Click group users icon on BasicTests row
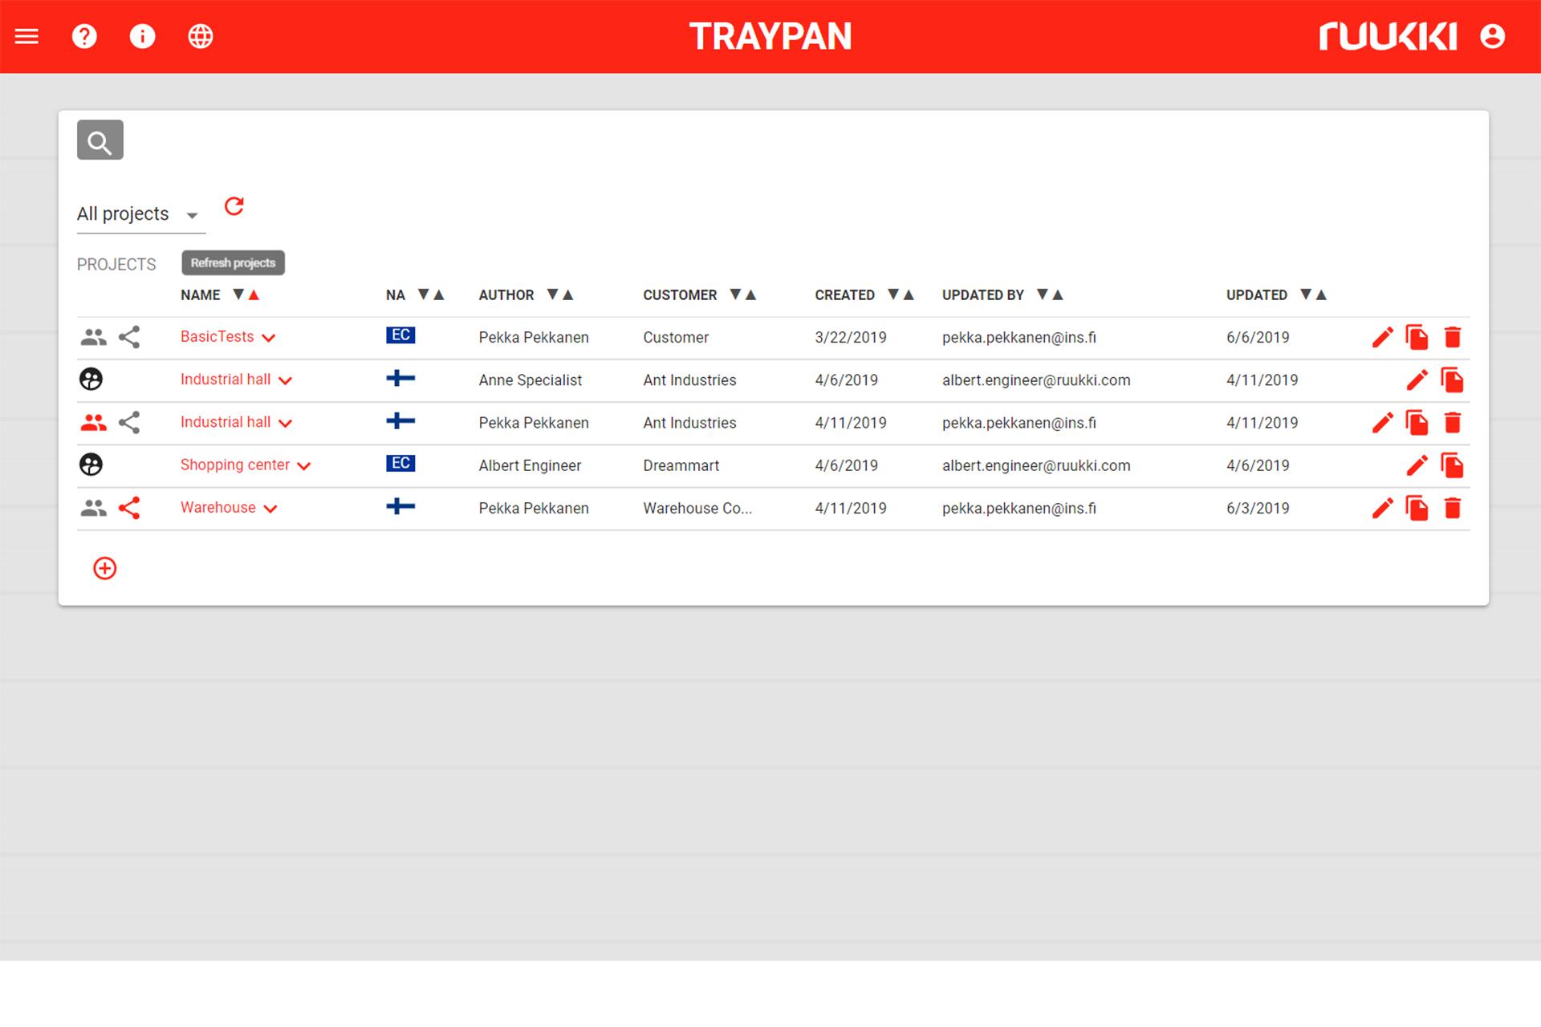1541x1027 pixels. click(93, 338)
